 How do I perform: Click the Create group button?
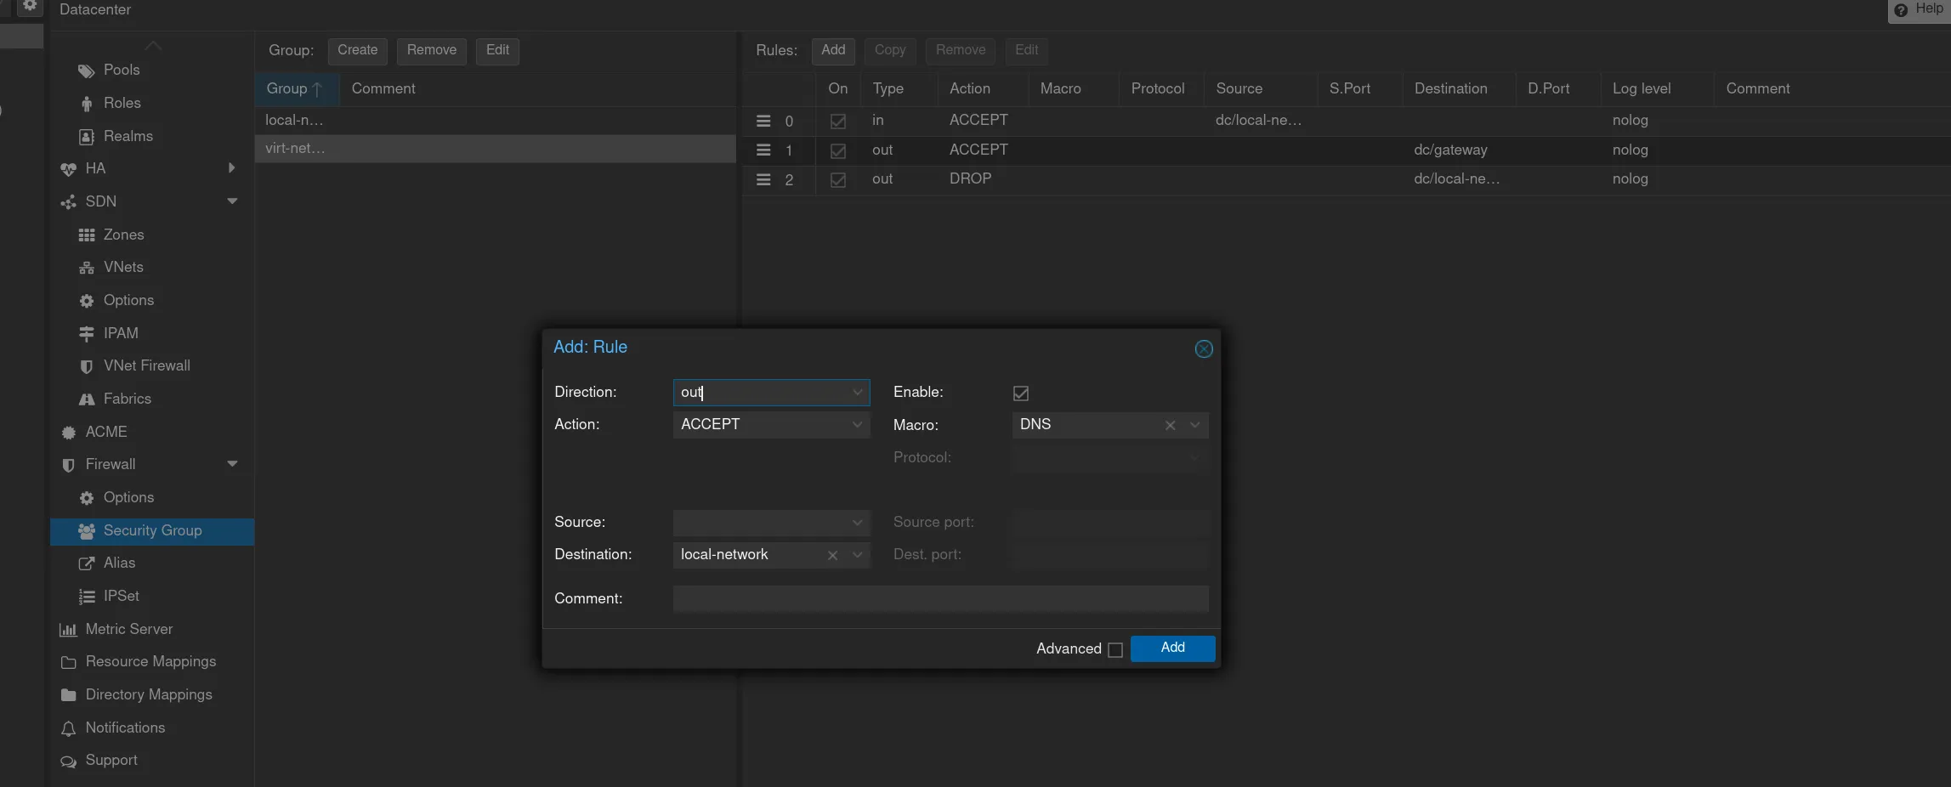[x=357, y=50]
